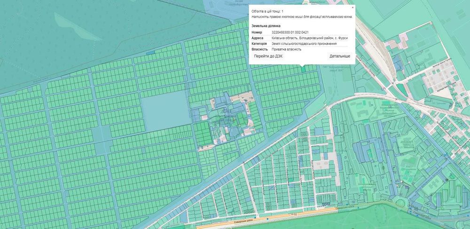This screenshot has height=229, width=470.
Task: Select parcel number 3220488300:01:002:0421 text
Action: pyautogui.click(x=290, y=32)
